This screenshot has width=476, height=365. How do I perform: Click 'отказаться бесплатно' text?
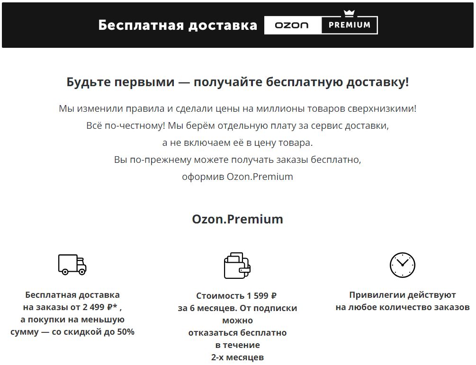coord(237,332)
